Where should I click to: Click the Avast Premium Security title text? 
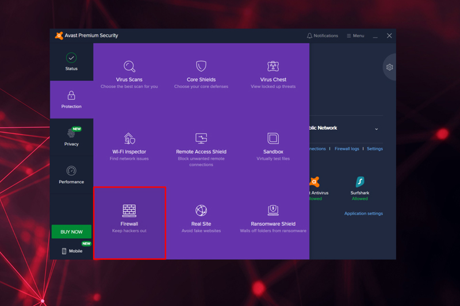(x=91, y=36)
